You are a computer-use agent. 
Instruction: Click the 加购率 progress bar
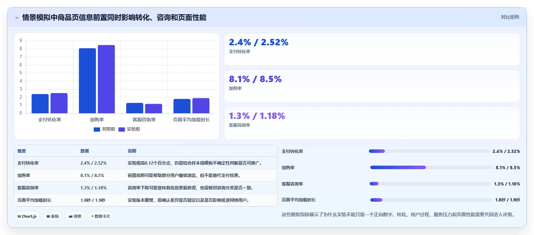(432, 167)
